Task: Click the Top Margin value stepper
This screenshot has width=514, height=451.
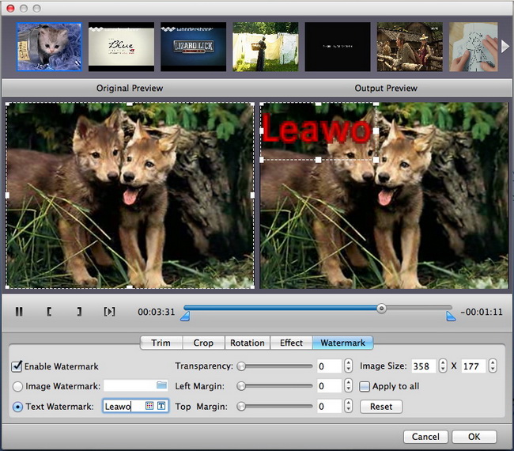Action: [x=348, y=406]
